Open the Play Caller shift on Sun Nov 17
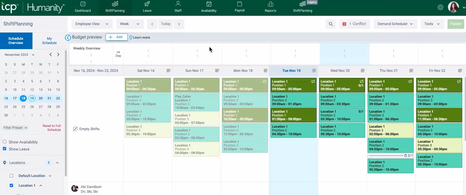Viewport: 466px width, 195px height. (x=196, y=102)
